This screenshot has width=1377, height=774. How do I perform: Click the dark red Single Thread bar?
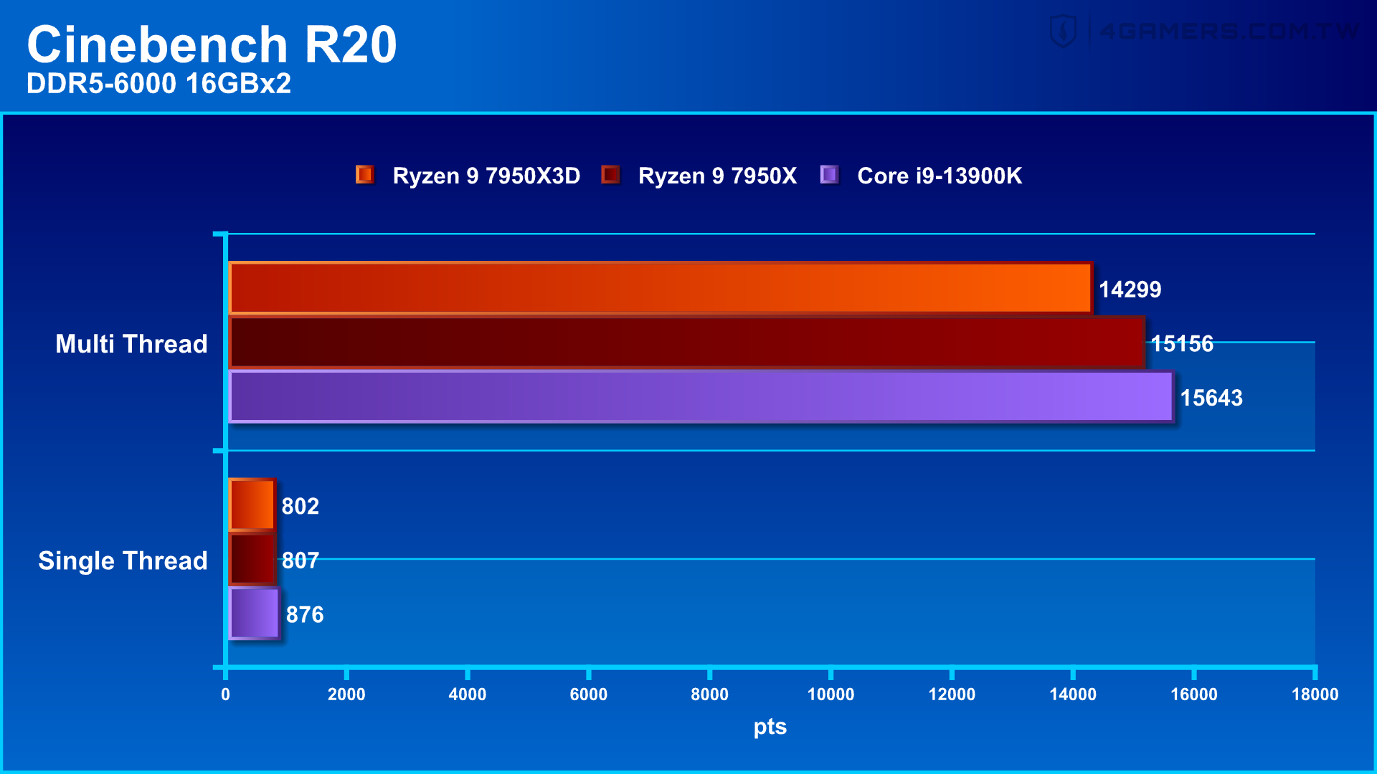[252, 559]
